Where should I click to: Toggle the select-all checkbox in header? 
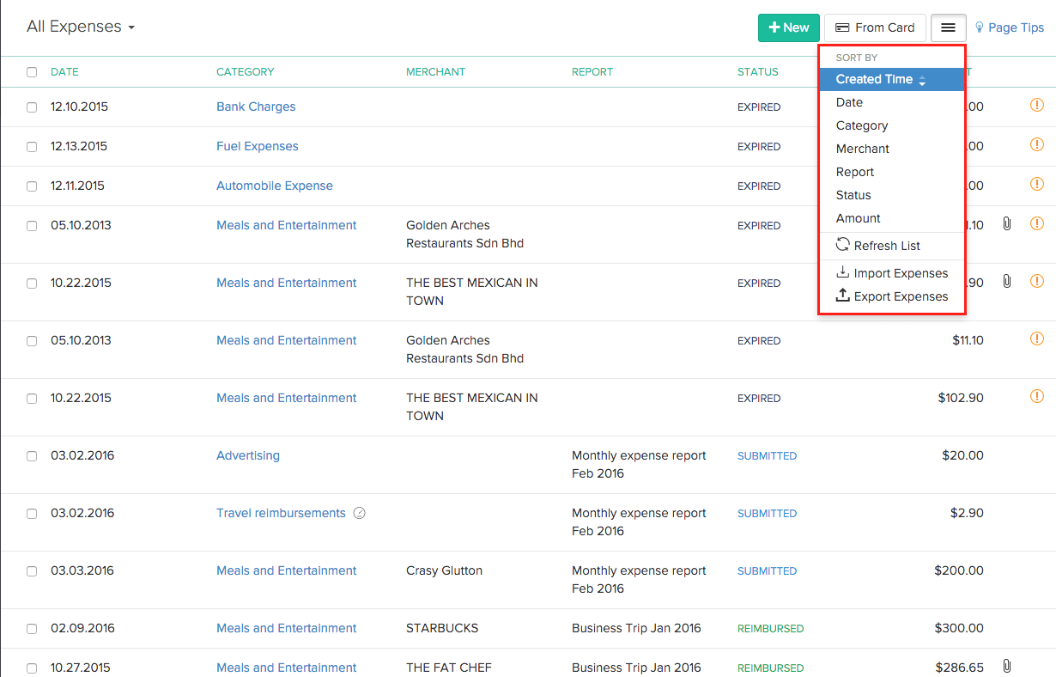(x=32, y=72)
